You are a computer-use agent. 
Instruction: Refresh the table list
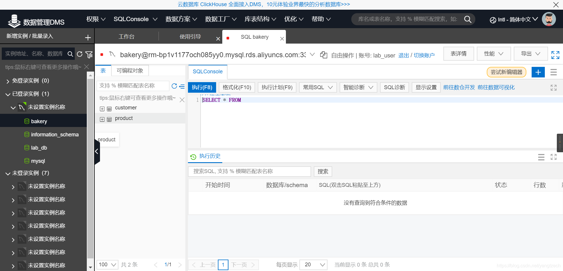tap(174, 86)
